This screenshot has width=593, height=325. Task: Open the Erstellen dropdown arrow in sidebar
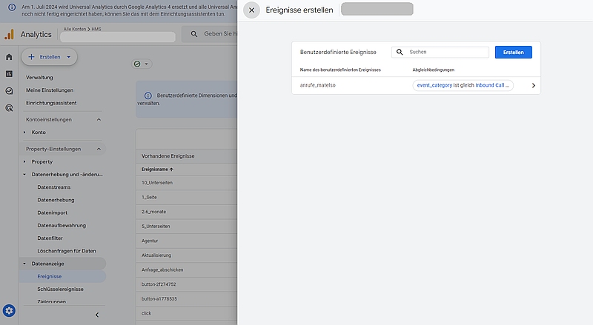[x=68, y=57]
